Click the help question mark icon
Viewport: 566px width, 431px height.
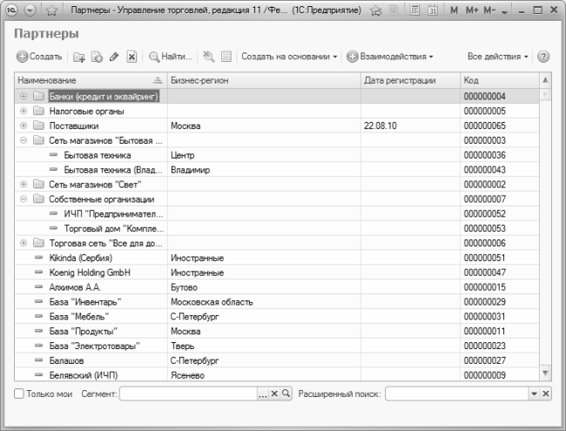(x=543, y=57)
